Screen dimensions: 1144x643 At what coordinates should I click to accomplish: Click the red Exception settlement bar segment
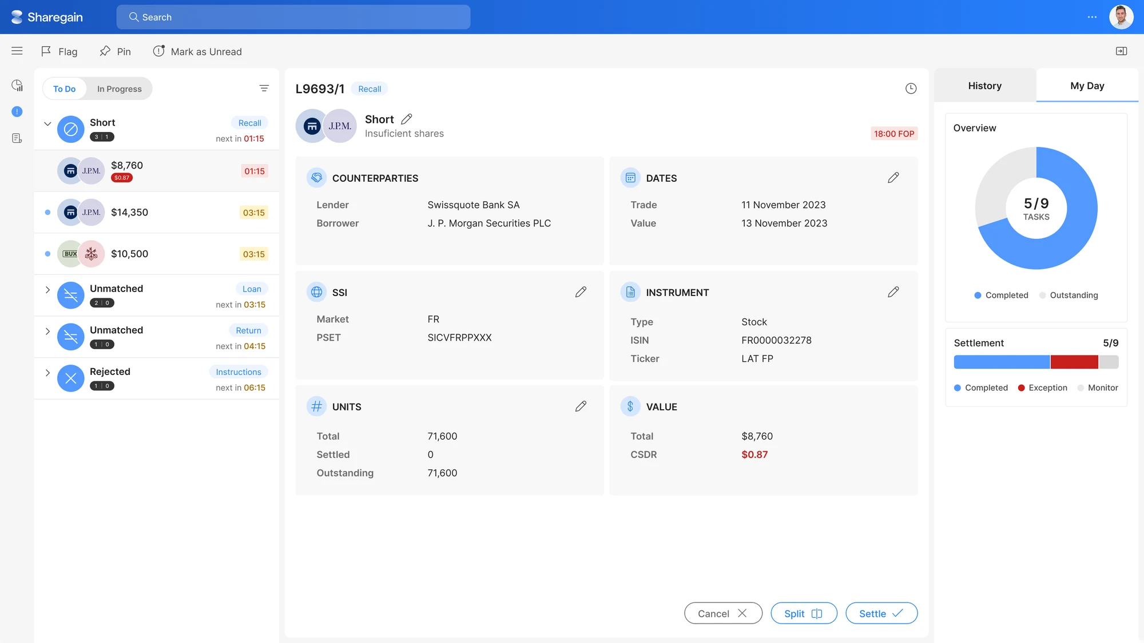1074,362
